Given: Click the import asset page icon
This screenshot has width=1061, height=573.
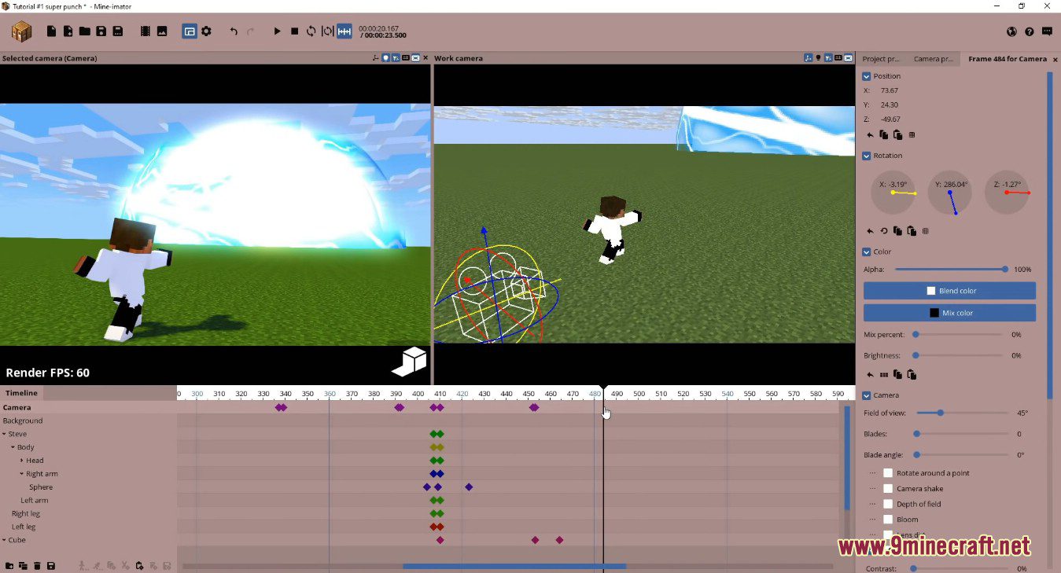Looking at the screenshot, I should [x=68, y=31].
